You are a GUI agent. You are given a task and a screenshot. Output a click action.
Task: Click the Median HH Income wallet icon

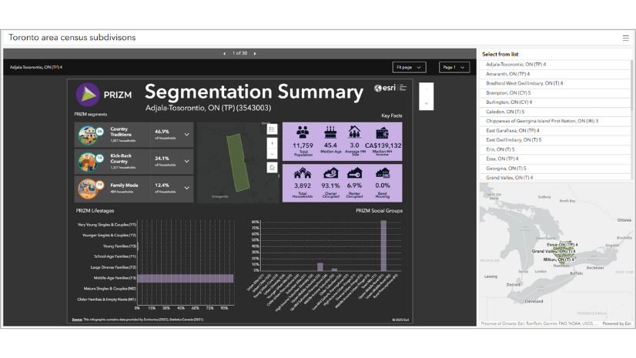[382, 132]
